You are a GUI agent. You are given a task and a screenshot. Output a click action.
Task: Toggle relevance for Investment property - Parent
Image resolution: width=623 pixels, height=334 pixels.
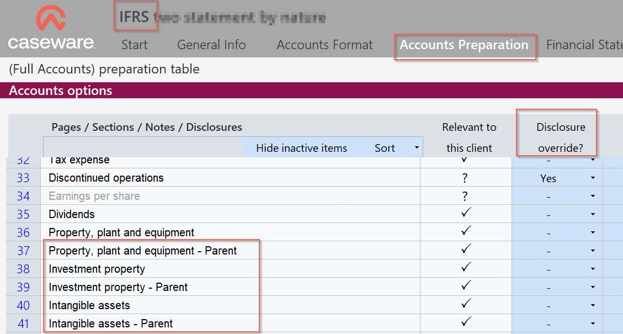(466, 286)
